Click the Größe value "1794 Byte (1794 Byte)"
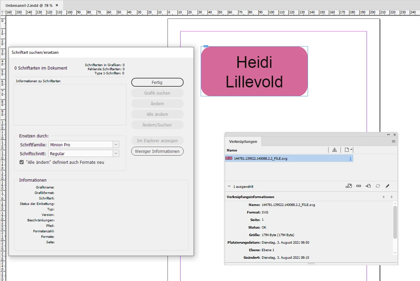This screenshot has width=420, height=281. [x=278, y=235]
